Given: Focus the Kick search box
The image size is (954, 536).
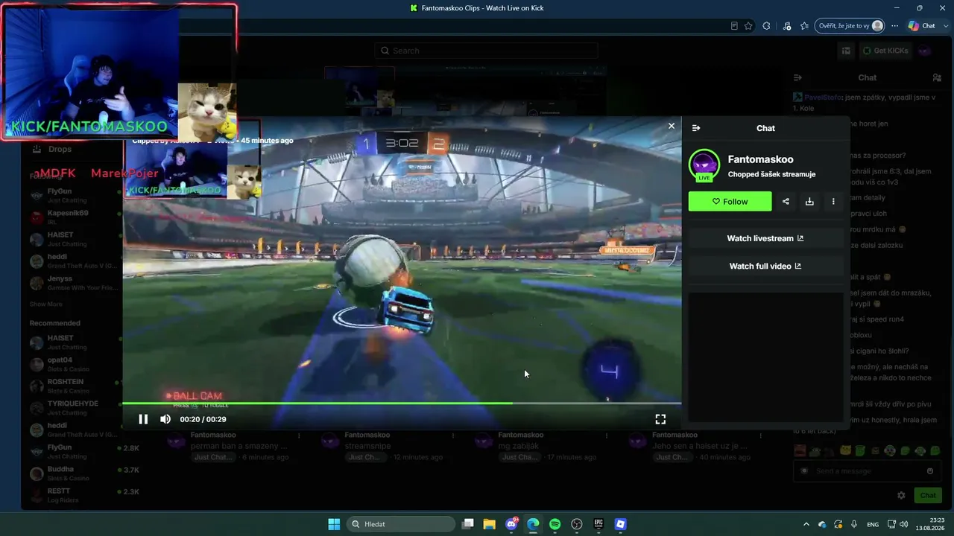Looking at the screenshot, I should point(487,51).
